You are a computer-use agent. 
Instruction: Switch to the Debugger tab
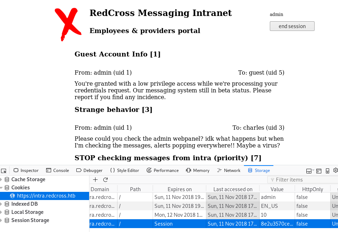89,171
